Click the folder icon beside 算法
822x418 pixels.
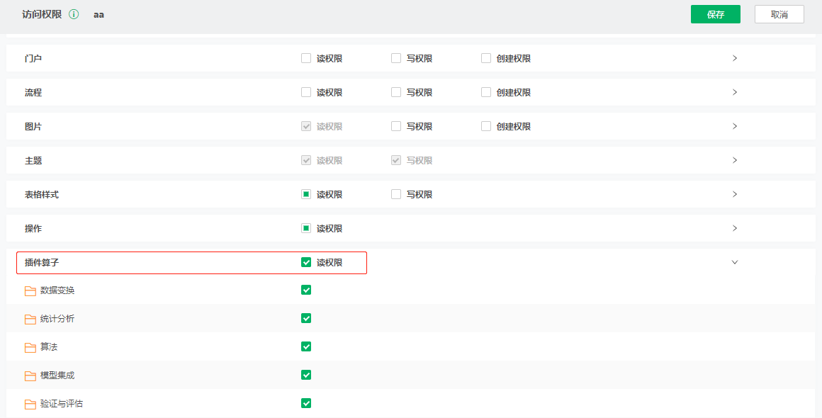pos(30,346)
